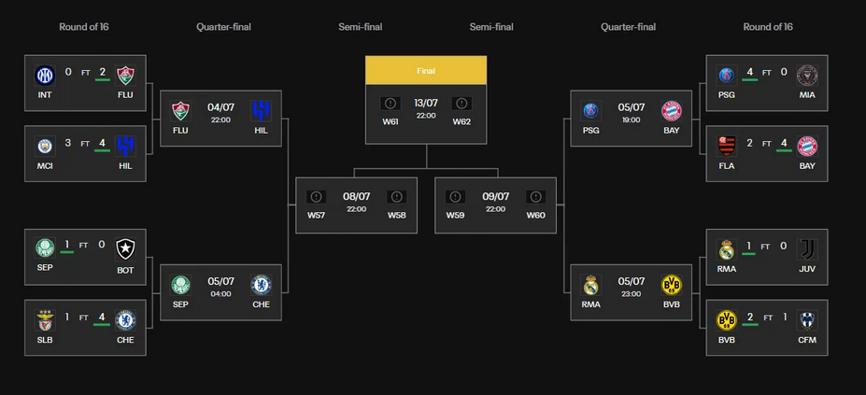
Task: Click Palmeiras crest in the 05/07 04:00 quarter-final
Action: [180, 285]
